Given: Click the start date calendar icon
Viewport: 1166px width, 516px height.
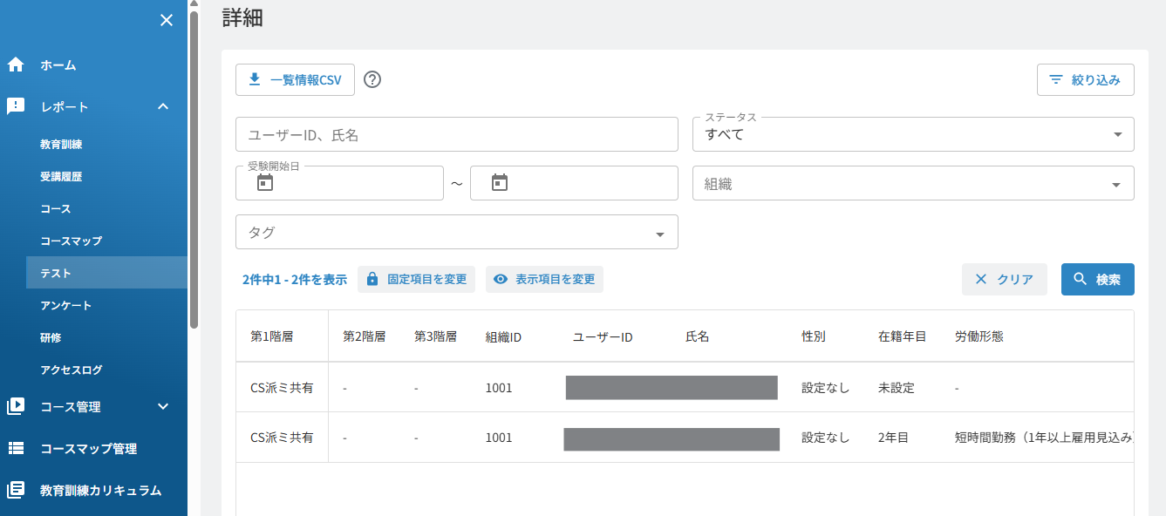Looking at the screenshot, I should (x=265, y=183).
